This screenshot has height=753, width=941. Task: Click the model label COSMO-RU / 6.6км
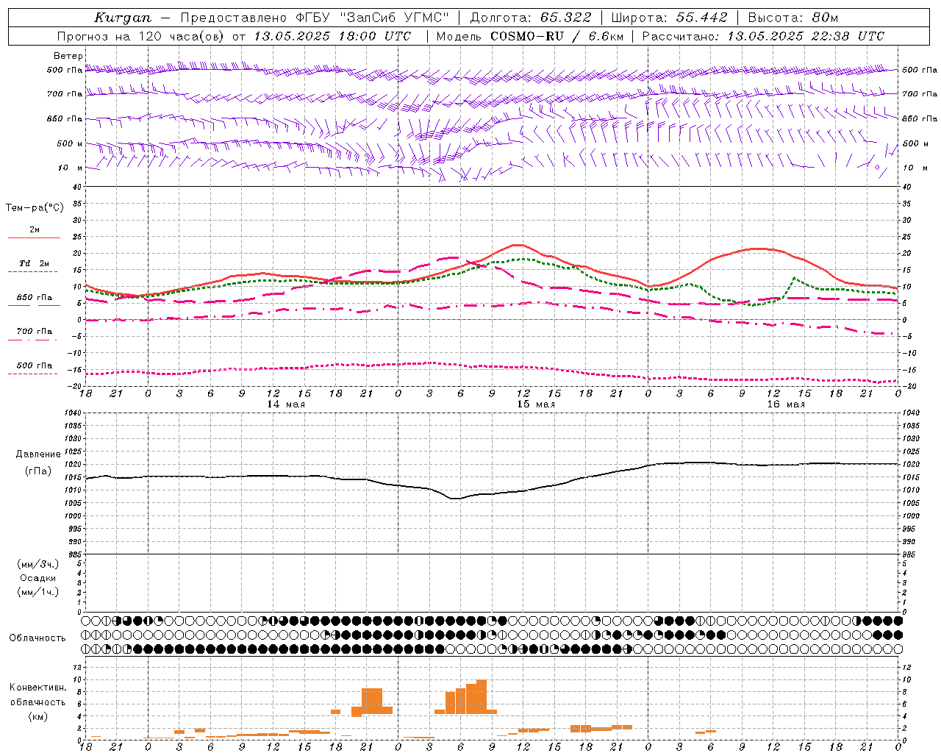coord(557,36)
